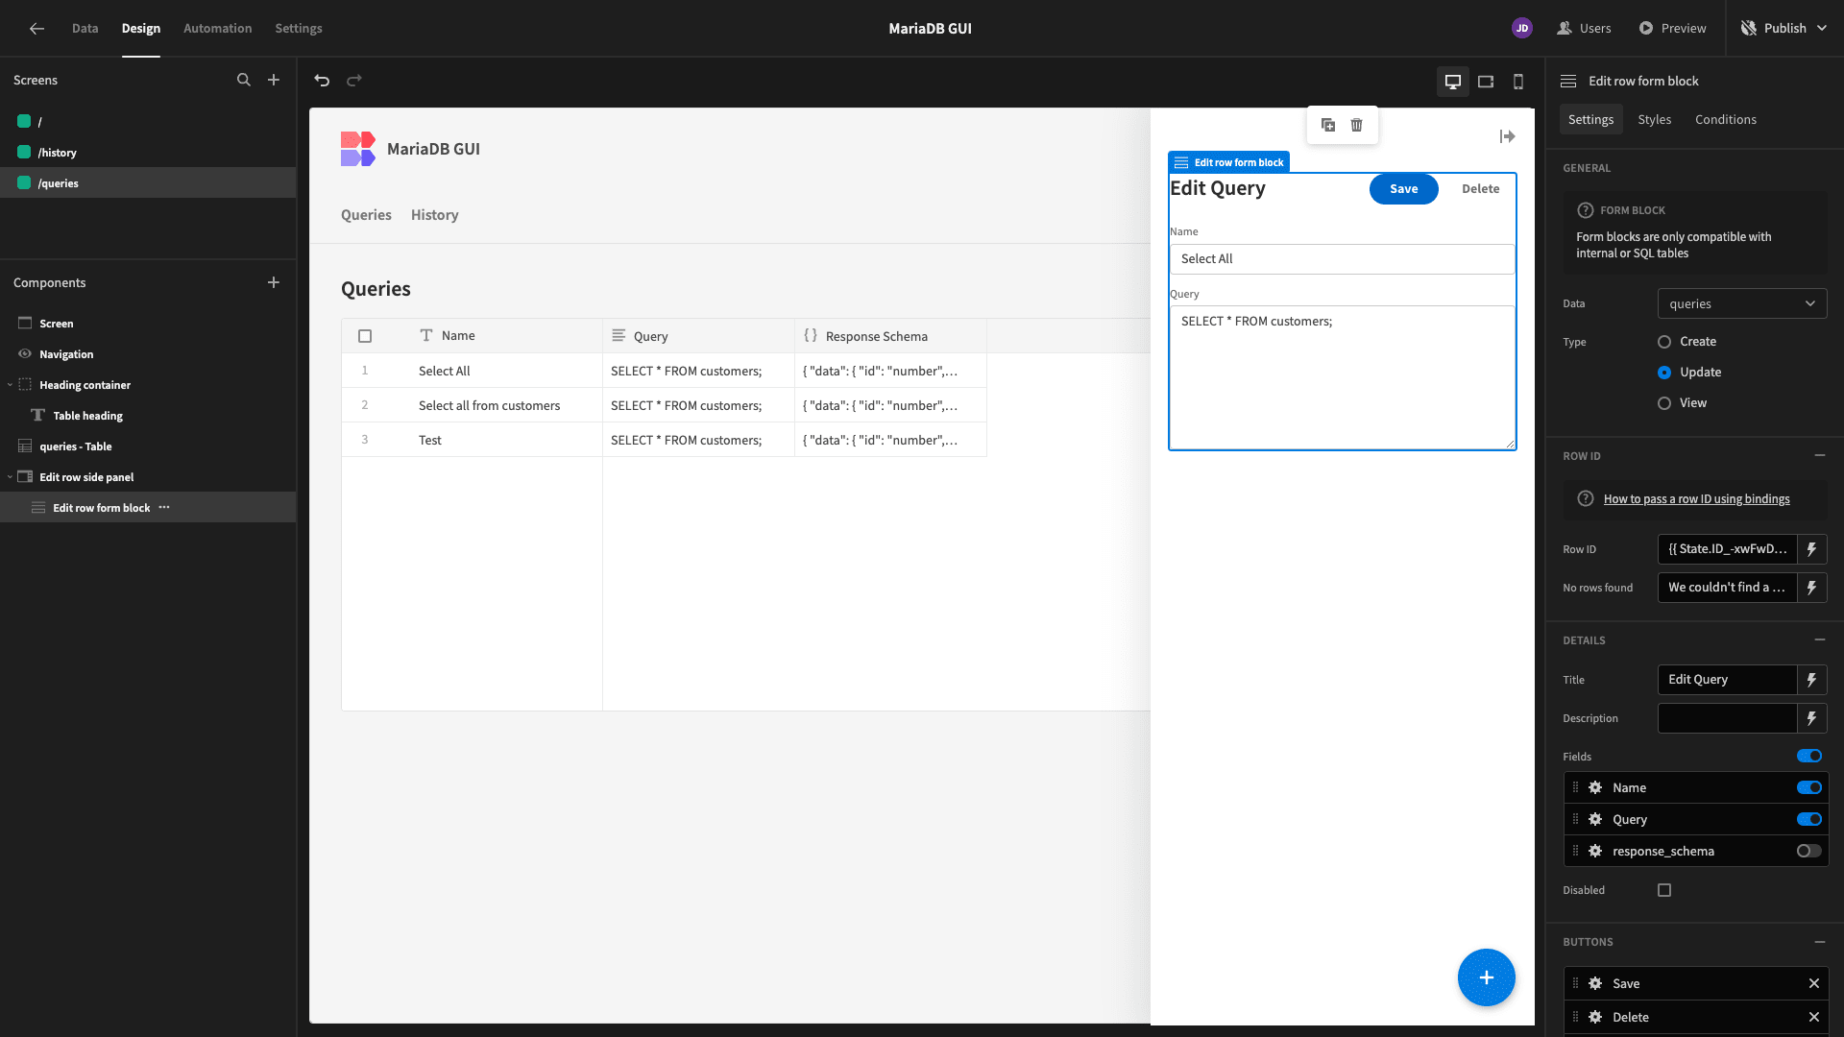The image size is (1844, 1037).
Task: Select the Create type radio
Action: pyautogui.click(x=1664, y=342)
